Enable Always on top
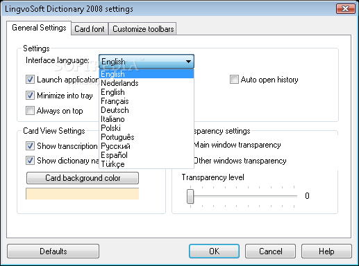This screenshot has width=359, height=266. (x=30, y=111)
